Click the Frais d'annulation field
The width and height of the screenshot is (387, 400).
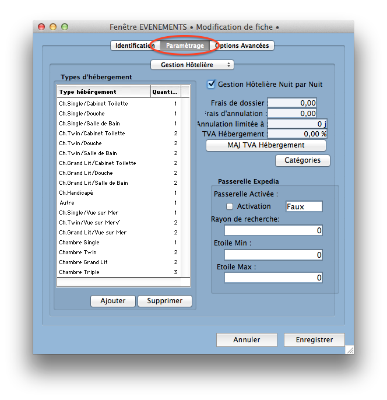[x=292, y=113]
